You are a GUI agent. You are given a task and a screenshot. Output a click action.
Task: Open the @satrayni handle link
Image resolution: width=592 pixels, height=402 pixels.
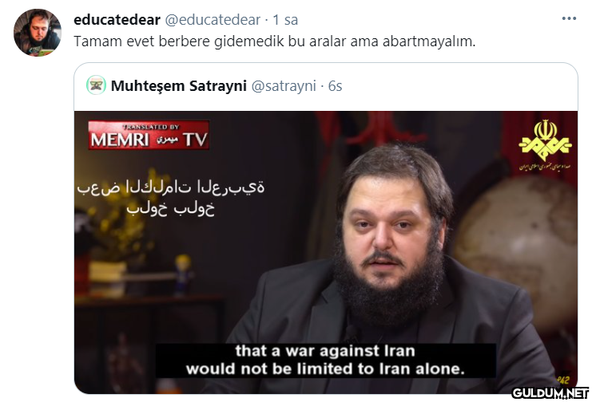pyautogui.click(x=284, y=86)
